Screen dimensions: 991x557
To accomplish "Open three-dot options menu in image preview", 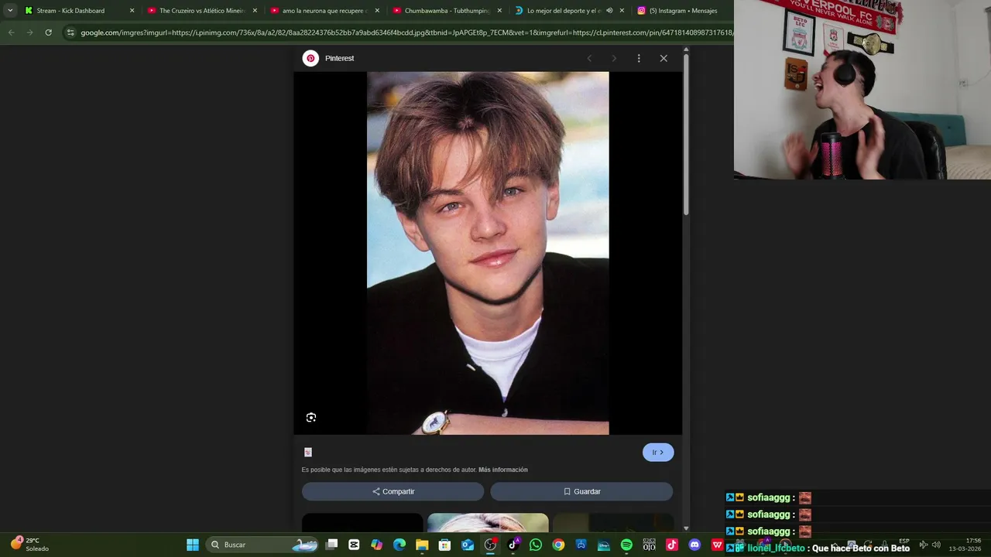I will point(639,58).
